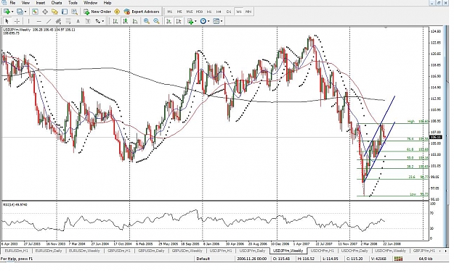
Task: Switch to the EURUSDm,H1 chart tab
Action: pos(17,251)
